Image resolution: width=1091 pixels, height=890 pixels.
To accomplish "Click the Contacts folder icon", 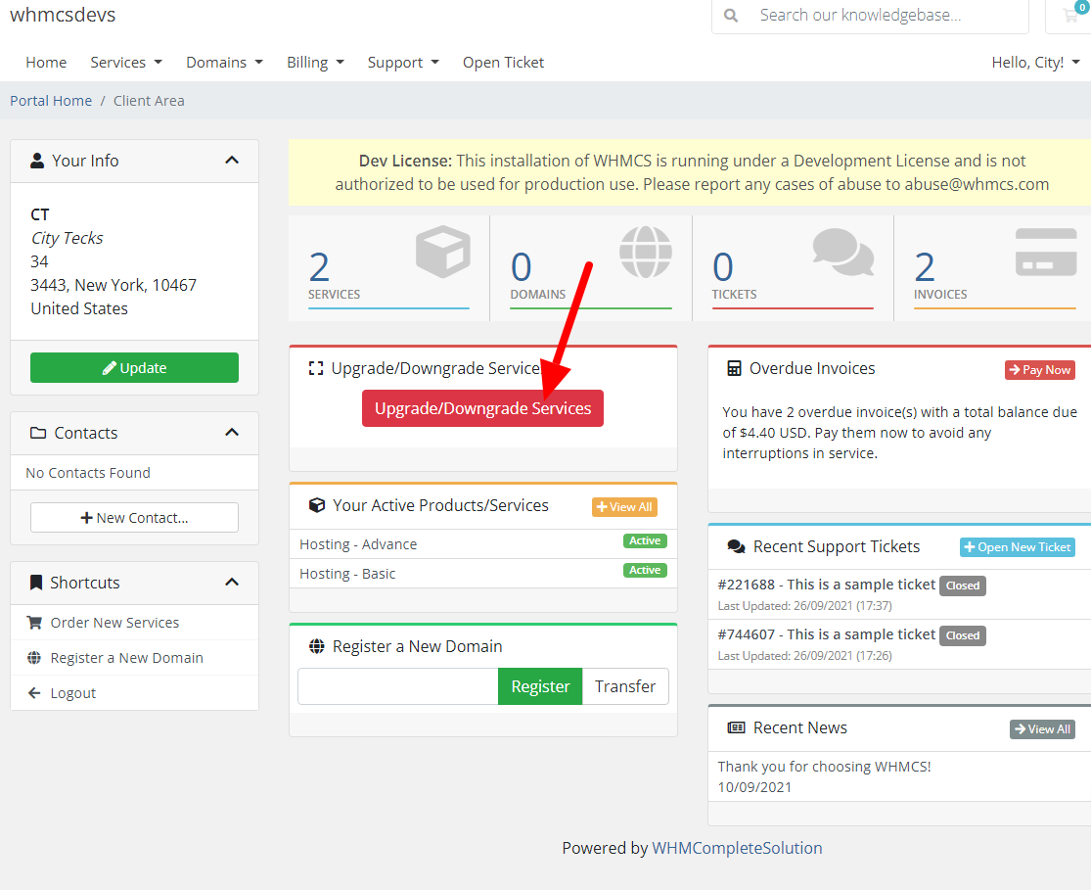I will coord(38,433).
